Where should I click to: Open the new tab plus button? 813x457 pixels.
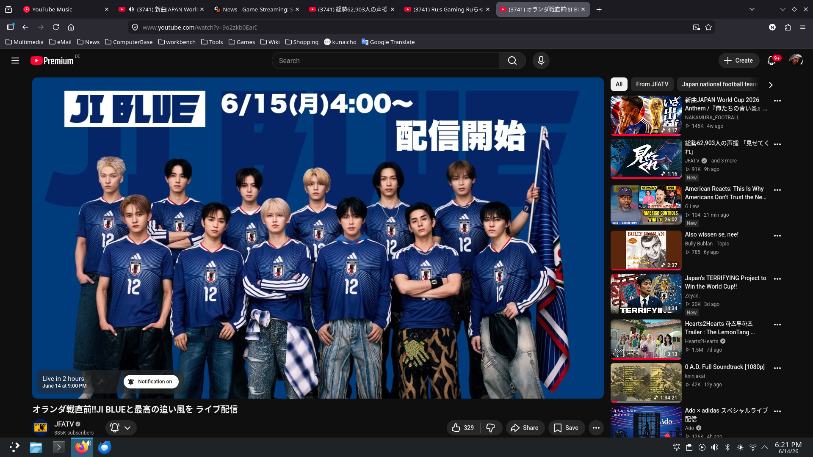click(599, 9)
